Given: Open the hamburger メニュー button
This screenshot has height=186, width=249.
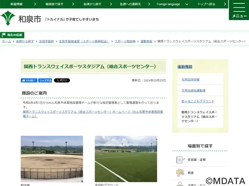Looking at the screenshot, I should [x=239, y=10].
